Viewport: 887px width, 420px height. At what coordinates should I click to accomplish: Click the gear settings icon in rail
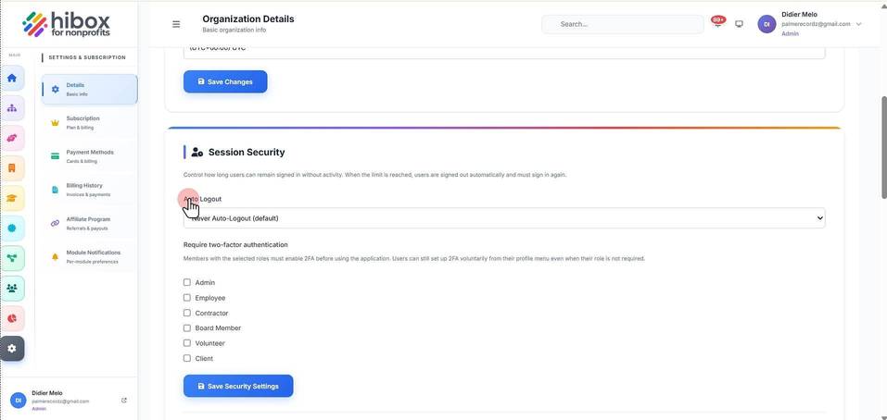coord(12,349)
